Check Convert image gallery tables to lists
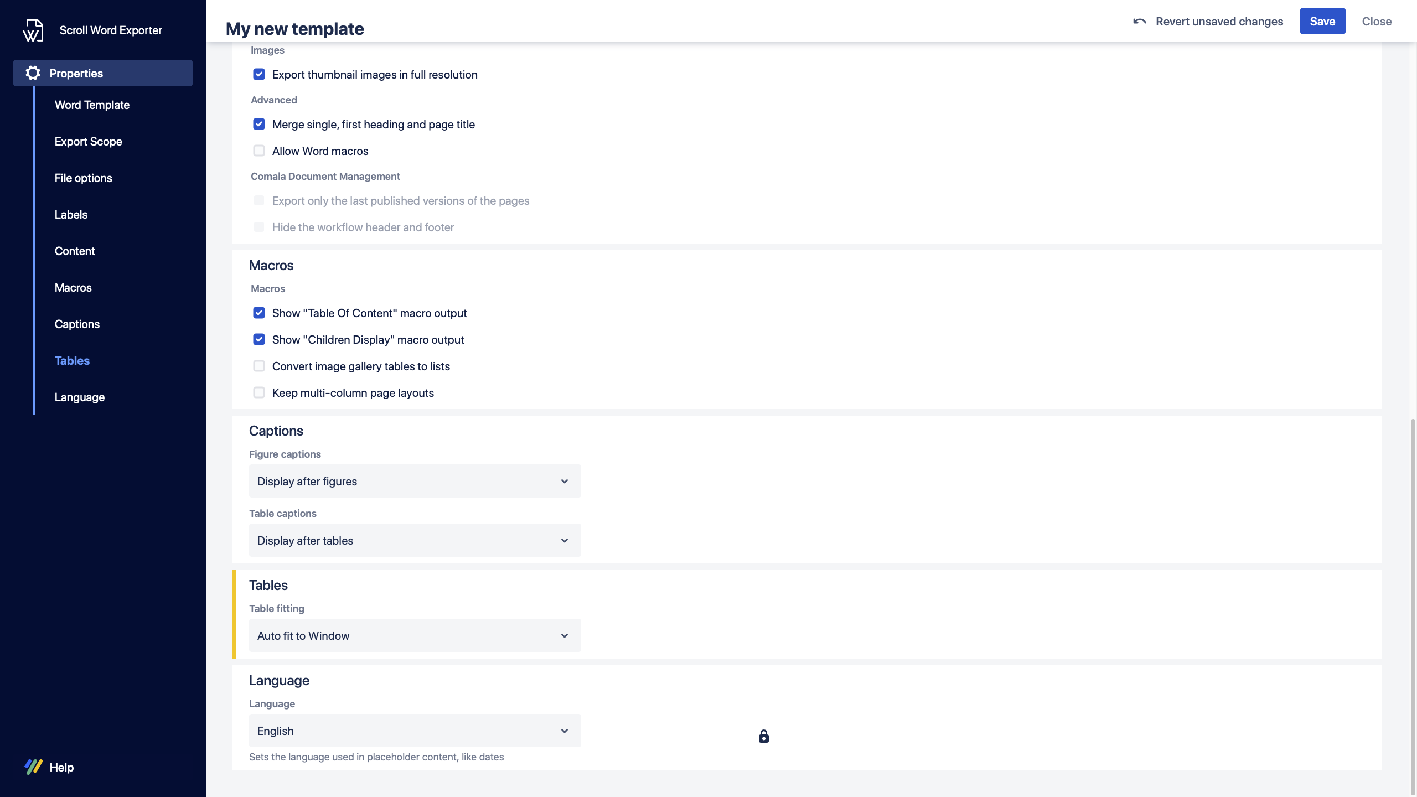 pos(259,366)
